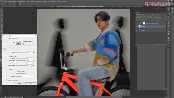Click the Shift Edge slider
174x98 pixels.
click(21, 65)
